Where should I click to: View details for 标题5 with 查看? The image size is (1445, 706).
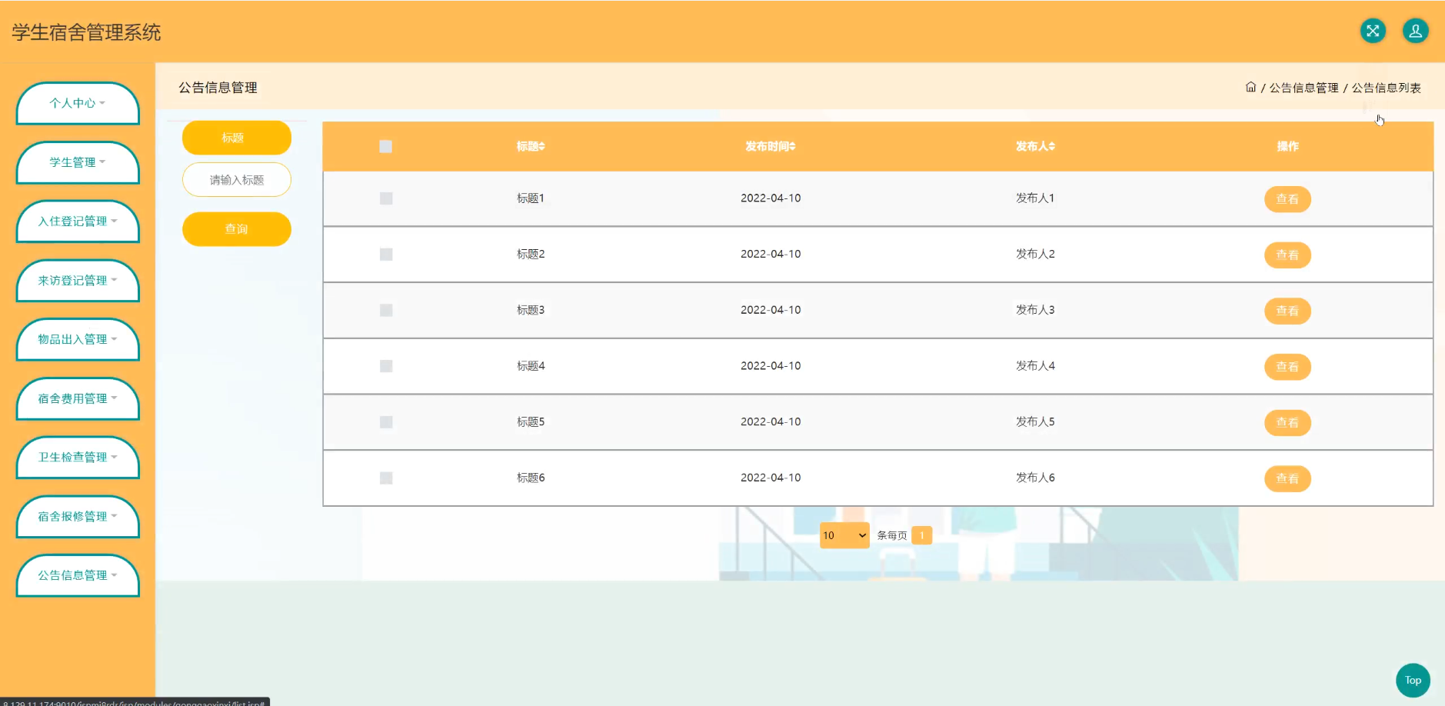[x=1287, y=423]
